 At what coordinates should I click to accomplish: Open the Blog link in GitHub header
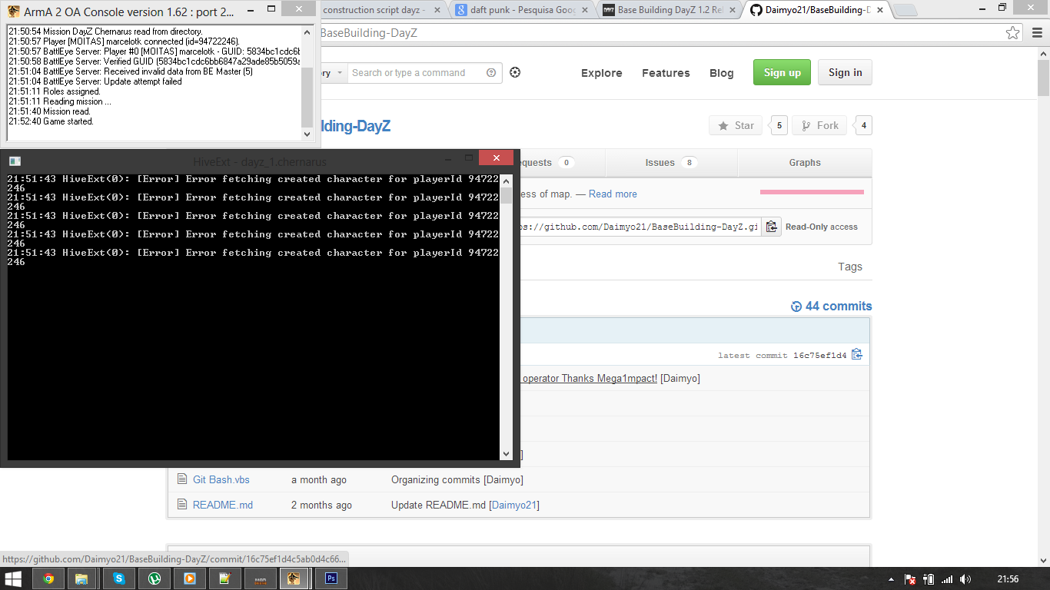pyautogui.click(x=721, y=73)
